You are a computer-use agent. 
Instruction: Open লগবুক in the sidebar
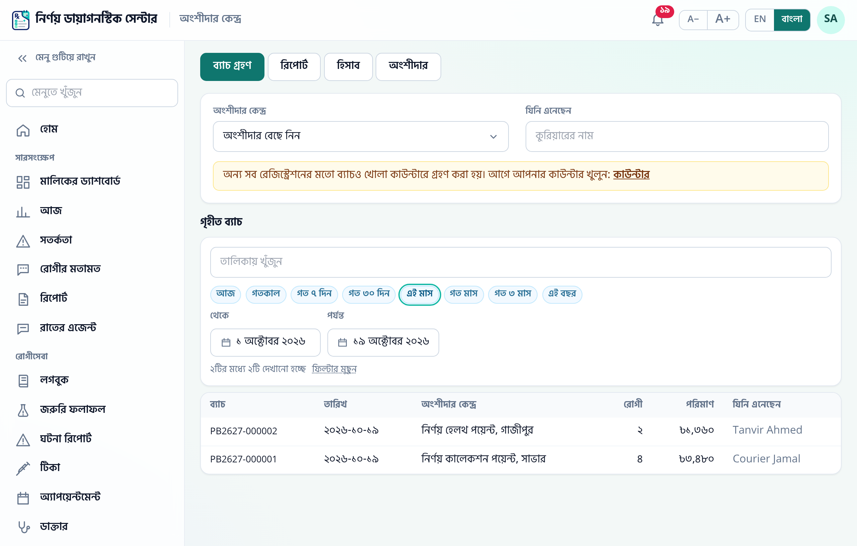click(92, 380)
